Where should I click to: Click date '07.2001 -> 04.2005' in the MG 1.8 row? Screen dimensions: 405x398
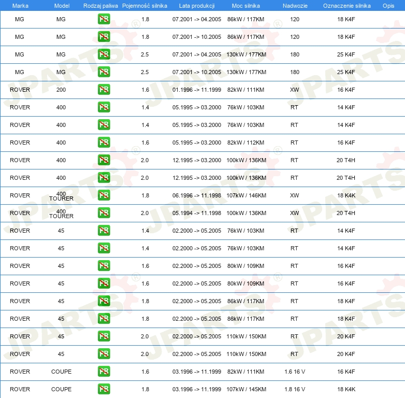(197, 19)
